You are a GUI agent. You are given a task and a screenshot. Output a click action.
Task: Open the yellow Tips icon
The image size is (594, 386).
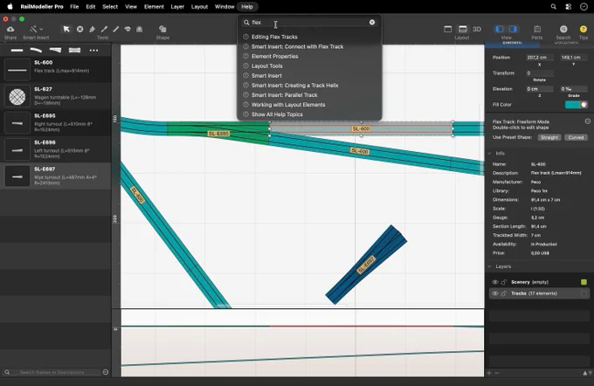pyautogui.click(x=583, y=29)
